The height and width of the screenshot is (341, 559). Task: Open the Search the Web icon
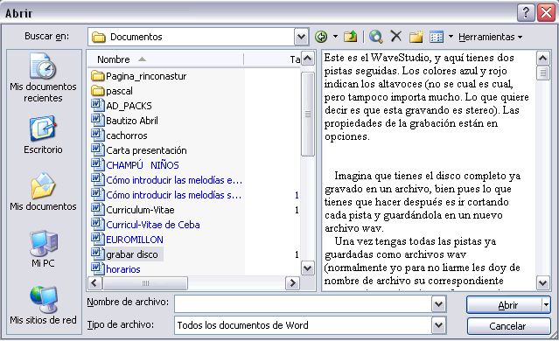[376, 37]
